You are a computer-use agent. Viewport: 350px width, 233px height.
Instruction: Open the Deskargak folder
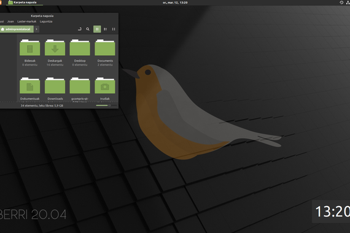[x=55, y=47]
